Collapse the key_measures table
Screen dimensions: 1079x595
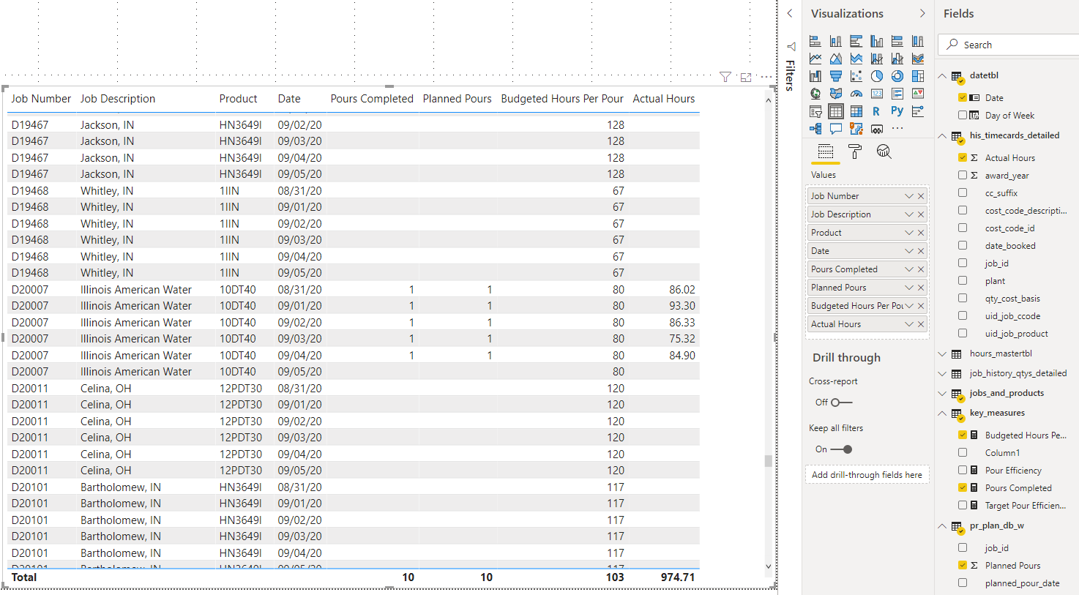click(x=942, y=413)
